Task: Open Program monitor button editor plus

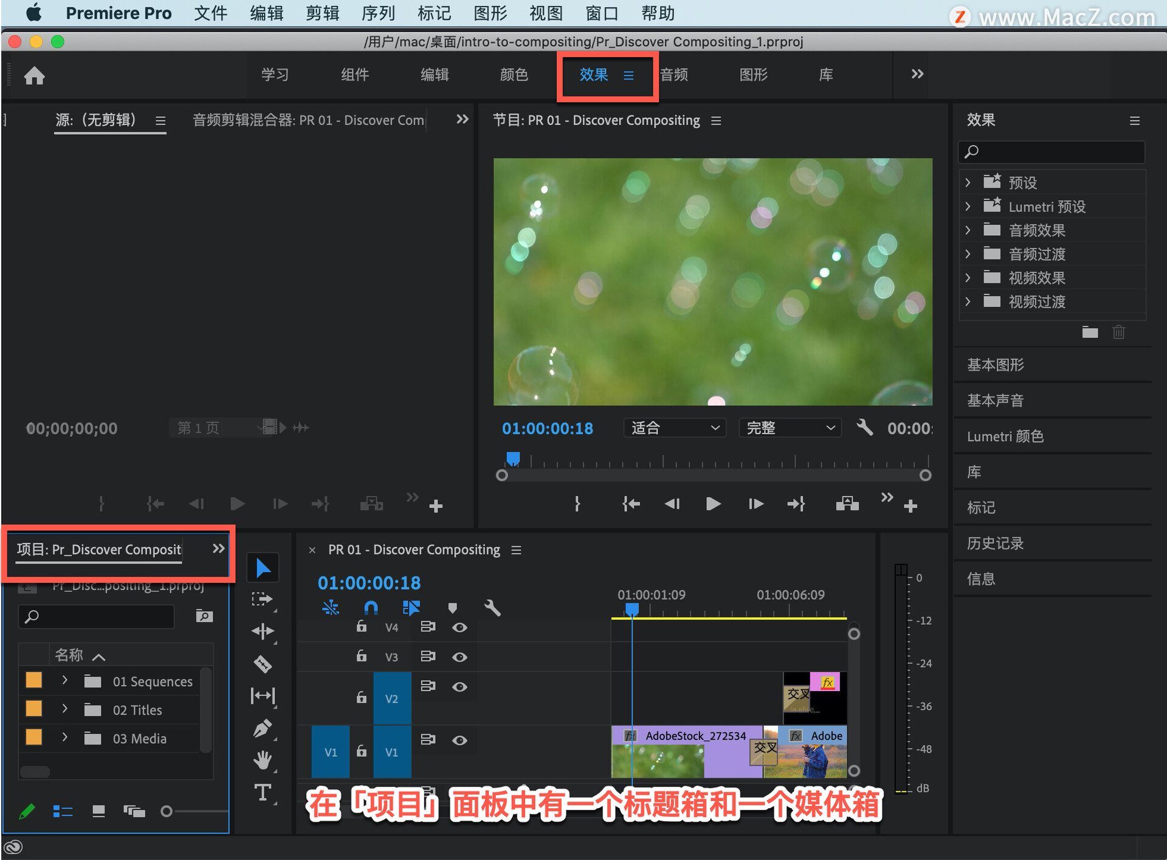Action: [x=911, y=506]
